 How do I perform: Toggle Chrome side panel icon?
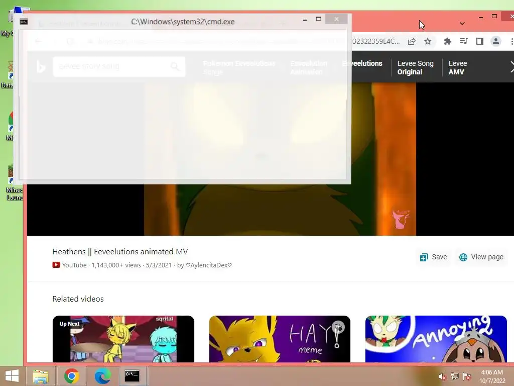(x=479, y=41)
